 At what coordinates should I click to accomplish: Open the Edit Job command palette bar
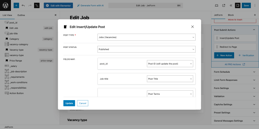(146, 5)
